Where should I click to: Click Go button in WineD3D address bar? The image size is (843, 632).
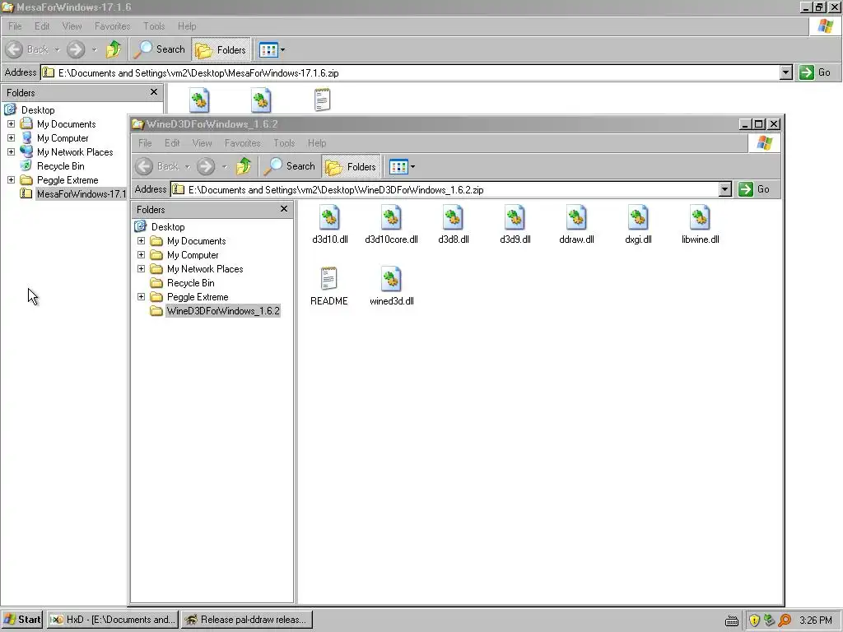(754, 189)
